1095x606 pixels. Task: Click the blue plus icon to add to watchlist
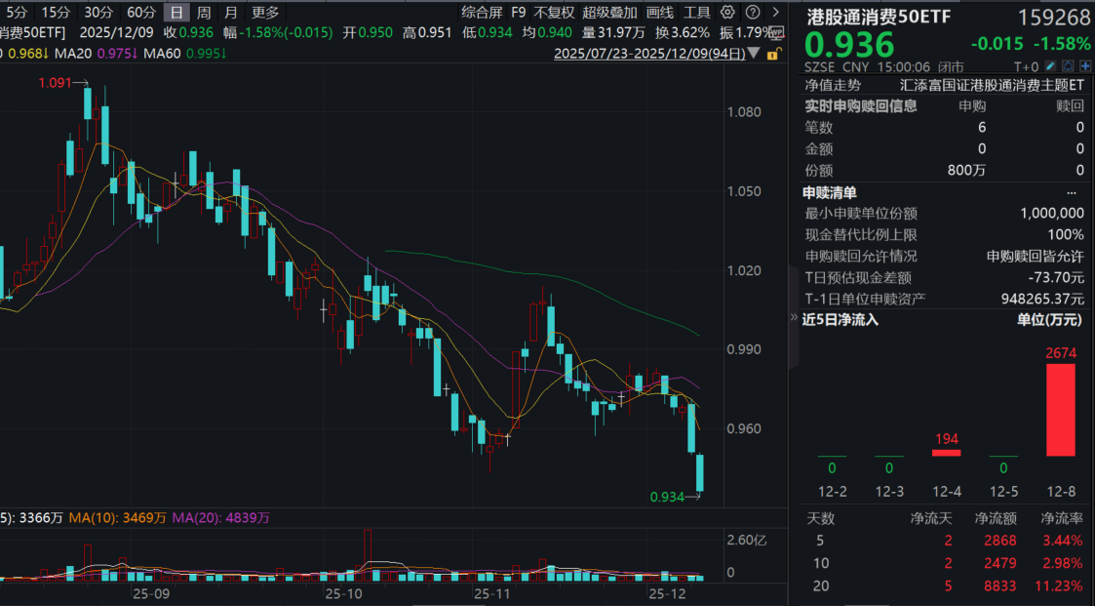pos(1084,66)
